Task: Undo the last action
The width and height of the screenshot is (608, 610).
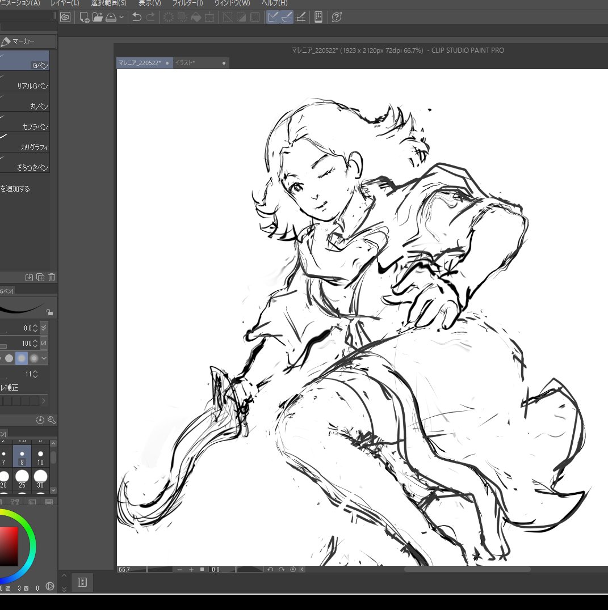Action: [137, 17]
